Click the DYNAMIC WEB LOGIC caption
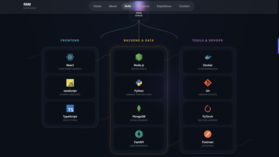 point(70,94)
